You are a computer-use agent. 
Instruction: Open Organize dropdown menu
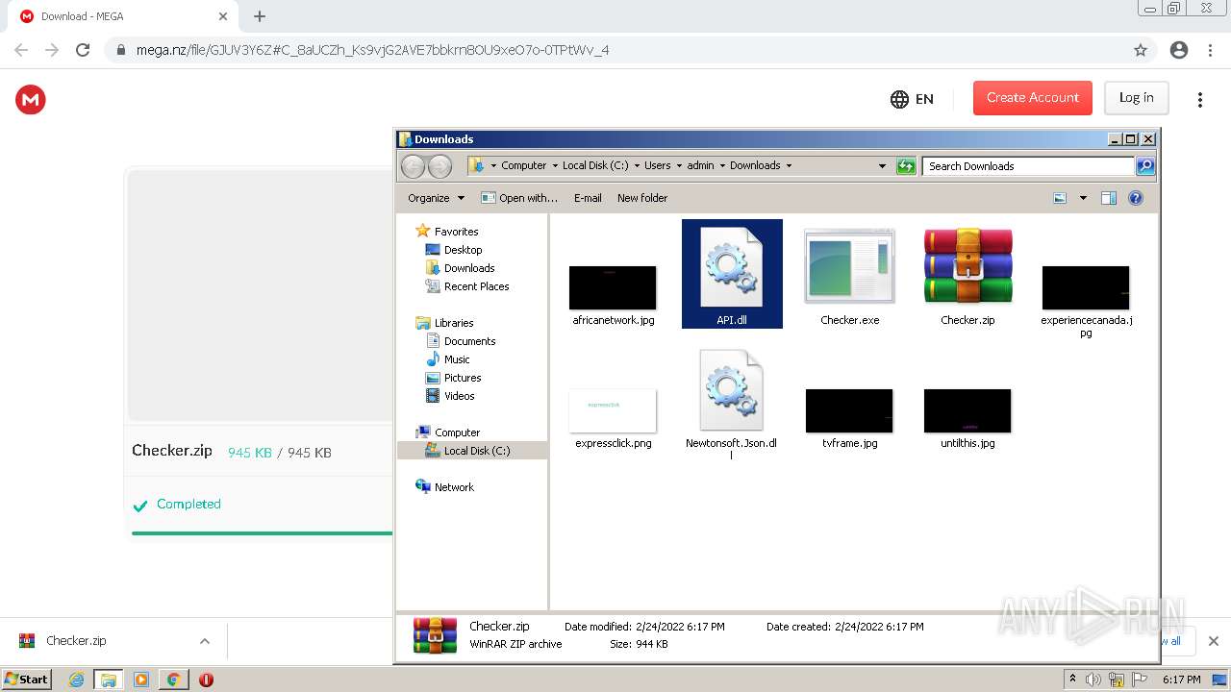(436, 198)
